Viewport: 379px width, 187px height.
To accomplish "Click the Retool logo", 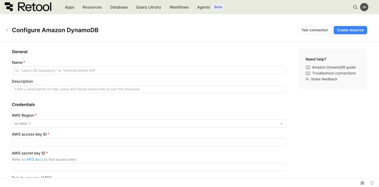I will tap(28, 7).
